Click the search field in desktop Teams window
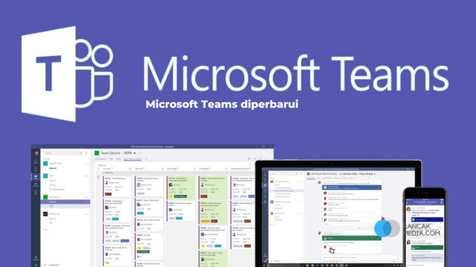 pyautogui.click(x=63, y=153)
